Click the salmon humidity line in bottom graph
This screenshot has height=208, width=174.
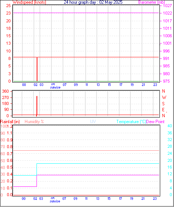(86, 151)
